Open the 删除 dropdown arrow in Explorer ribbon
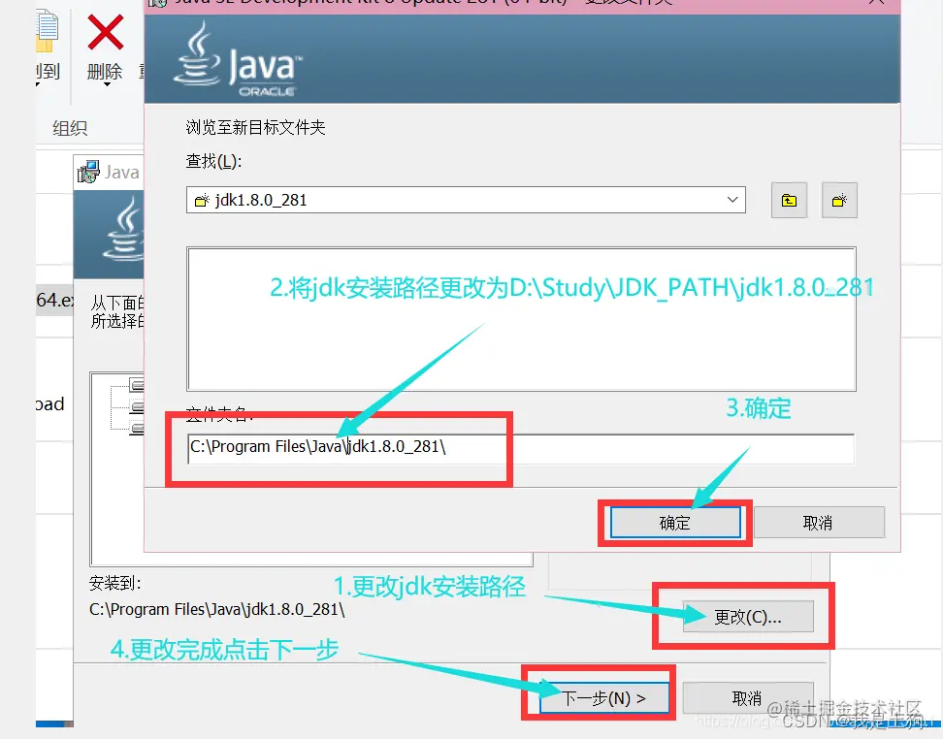The image size is (943, 739). (x=107, y=84)
